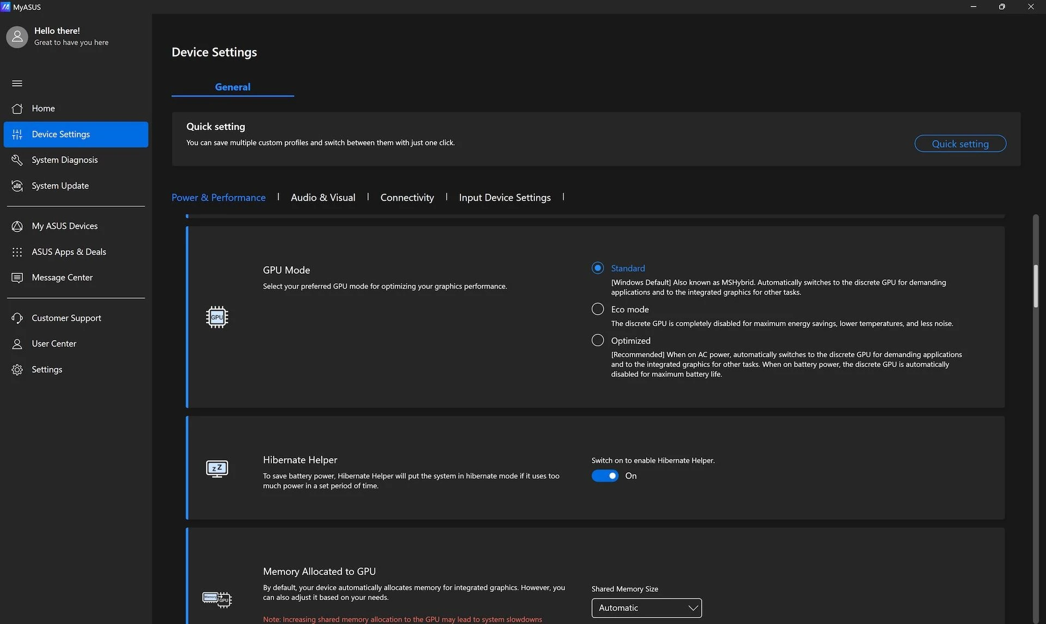The image size is (1046, 624).
Task: Click the User Center person icon
Action: tap(17, 344)
